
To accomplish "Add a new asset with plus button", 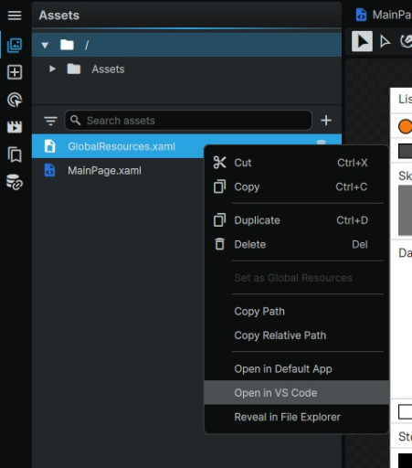I will [326, 121].
